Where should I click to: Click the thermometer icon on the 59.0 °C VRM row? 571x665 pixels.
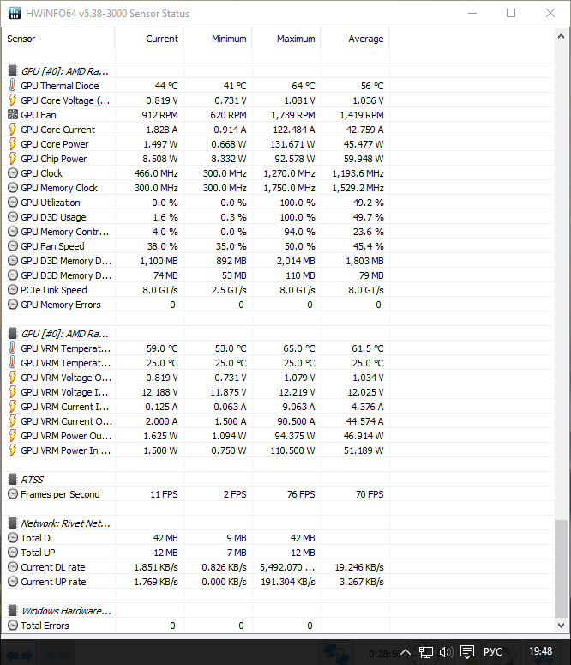click(13, 348)
